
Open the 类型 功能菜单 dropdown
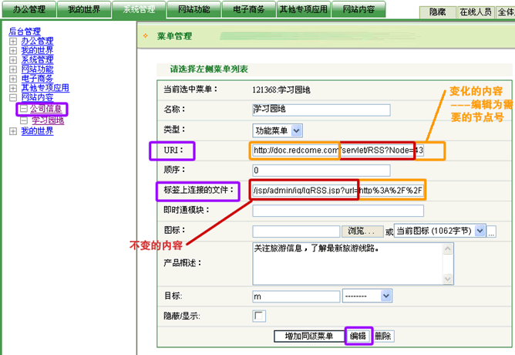(297, 131)
